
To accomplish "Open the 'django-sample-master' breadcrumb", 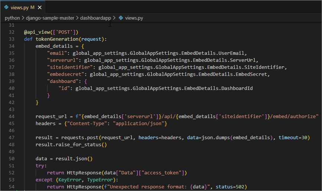I will click(x=50, y=18).
